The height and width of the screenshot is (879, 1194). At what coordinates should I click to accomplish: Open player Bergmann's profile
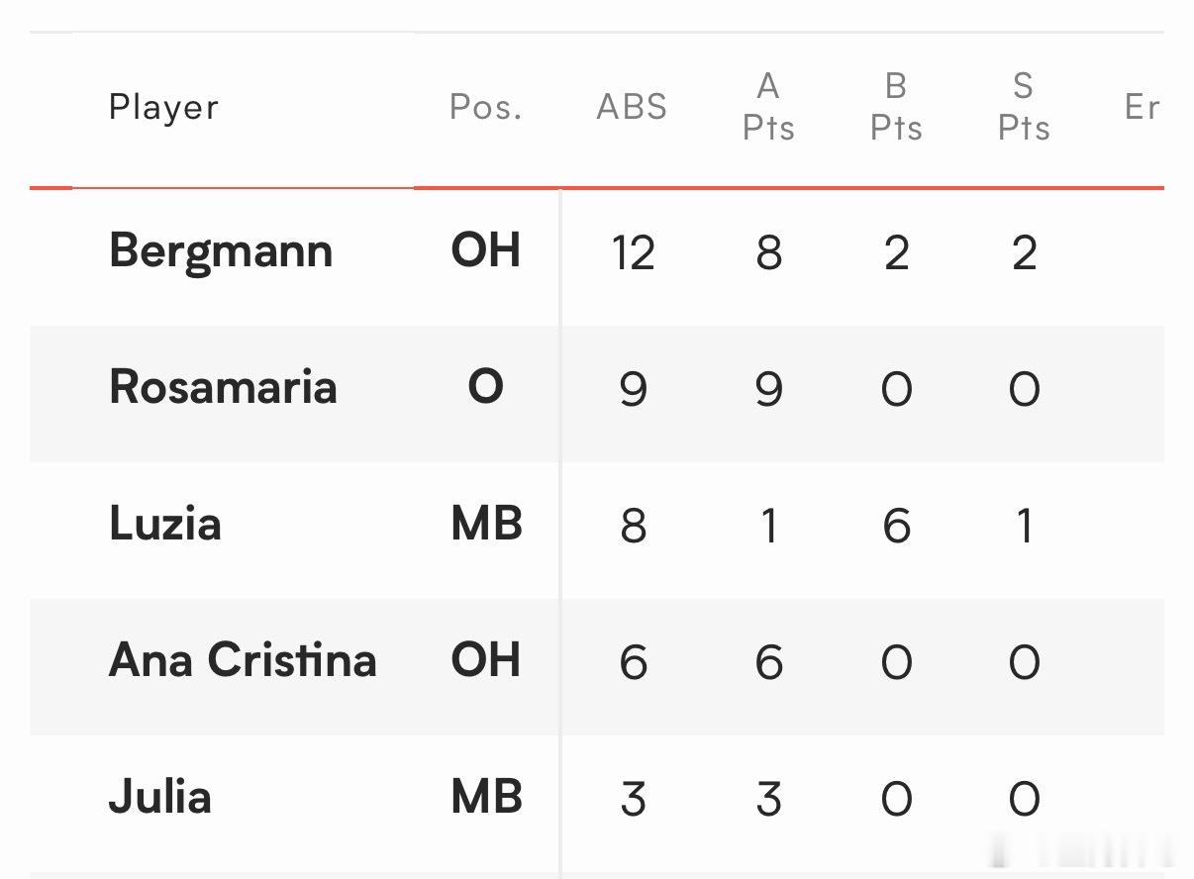[221, 250]
